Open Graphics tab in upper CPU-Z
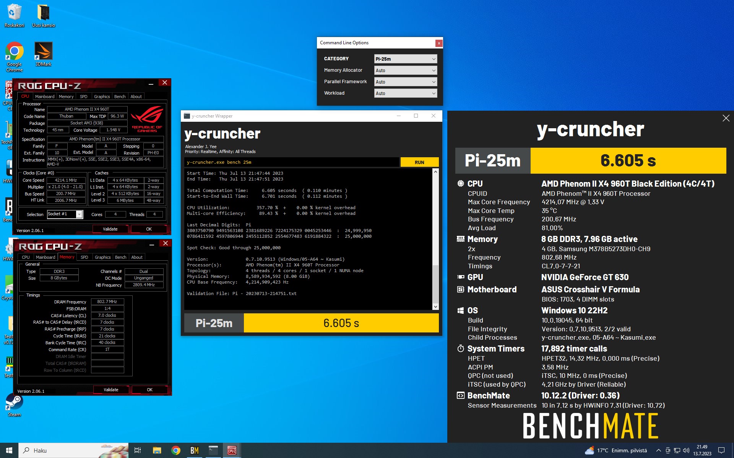Viewport: 734px width, 458px height. pyautogui.click(x=102, y=97)
